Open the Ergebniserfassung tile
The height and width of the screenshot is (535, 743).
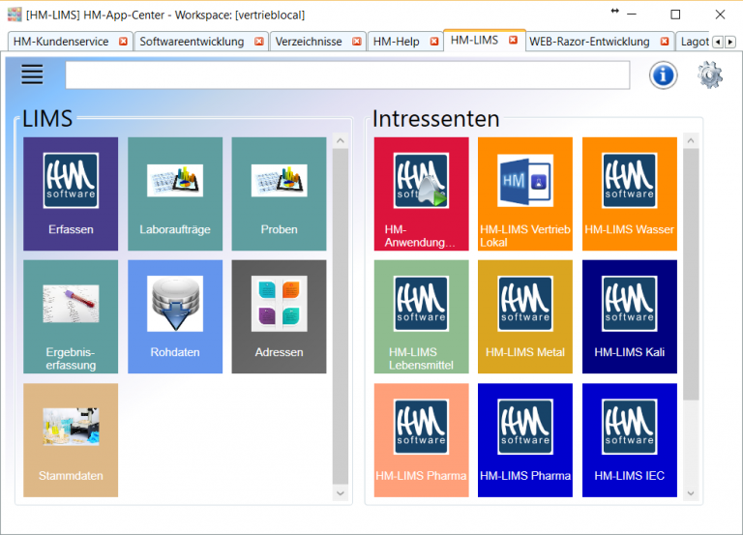71,316
